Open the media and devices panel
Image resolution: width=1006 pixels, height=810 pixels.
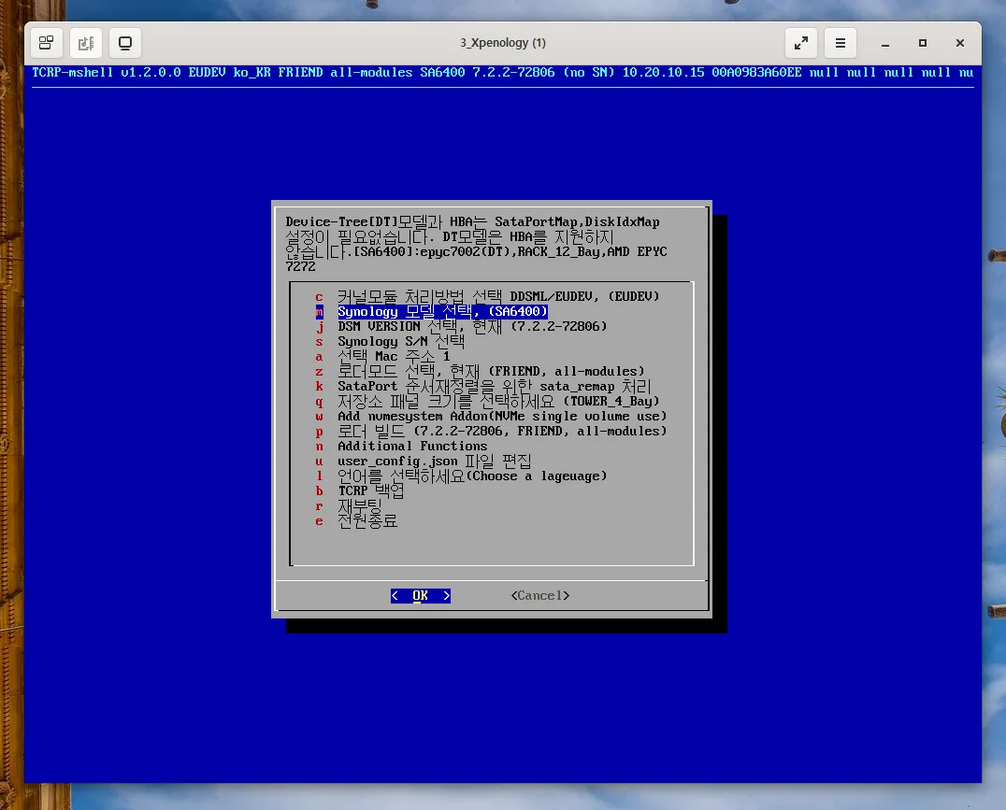86,42
